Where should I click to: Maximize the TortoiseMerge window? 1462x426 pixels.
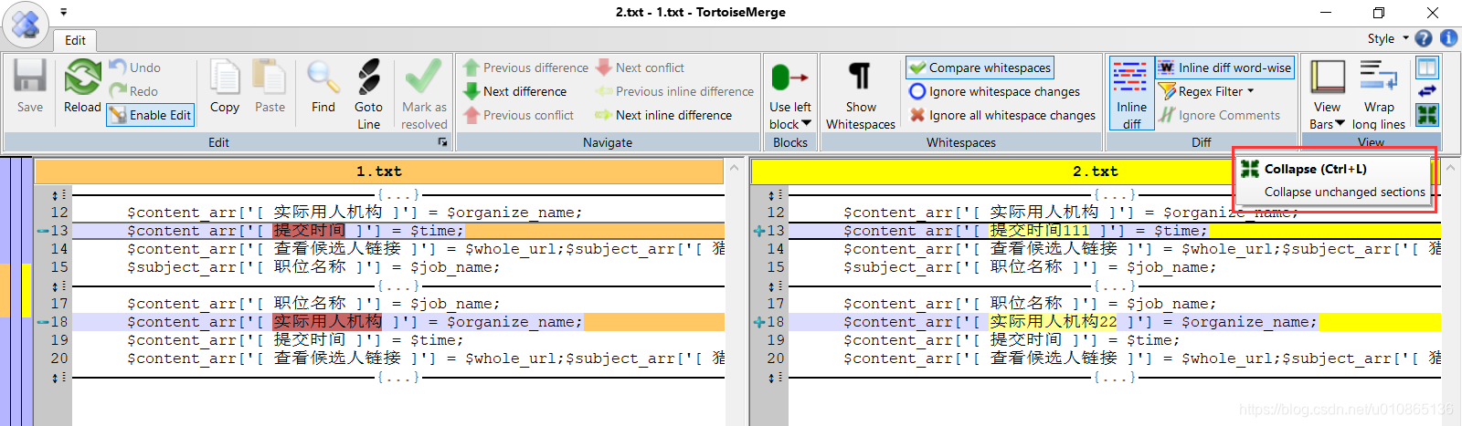(x=1379, y=13)
